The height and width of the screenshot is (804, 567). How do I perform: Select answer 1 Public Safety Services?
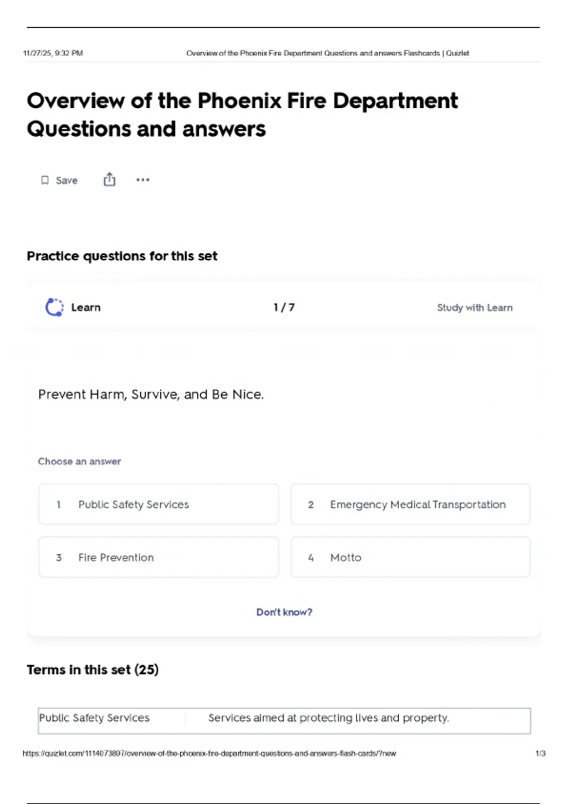point(158,505)
